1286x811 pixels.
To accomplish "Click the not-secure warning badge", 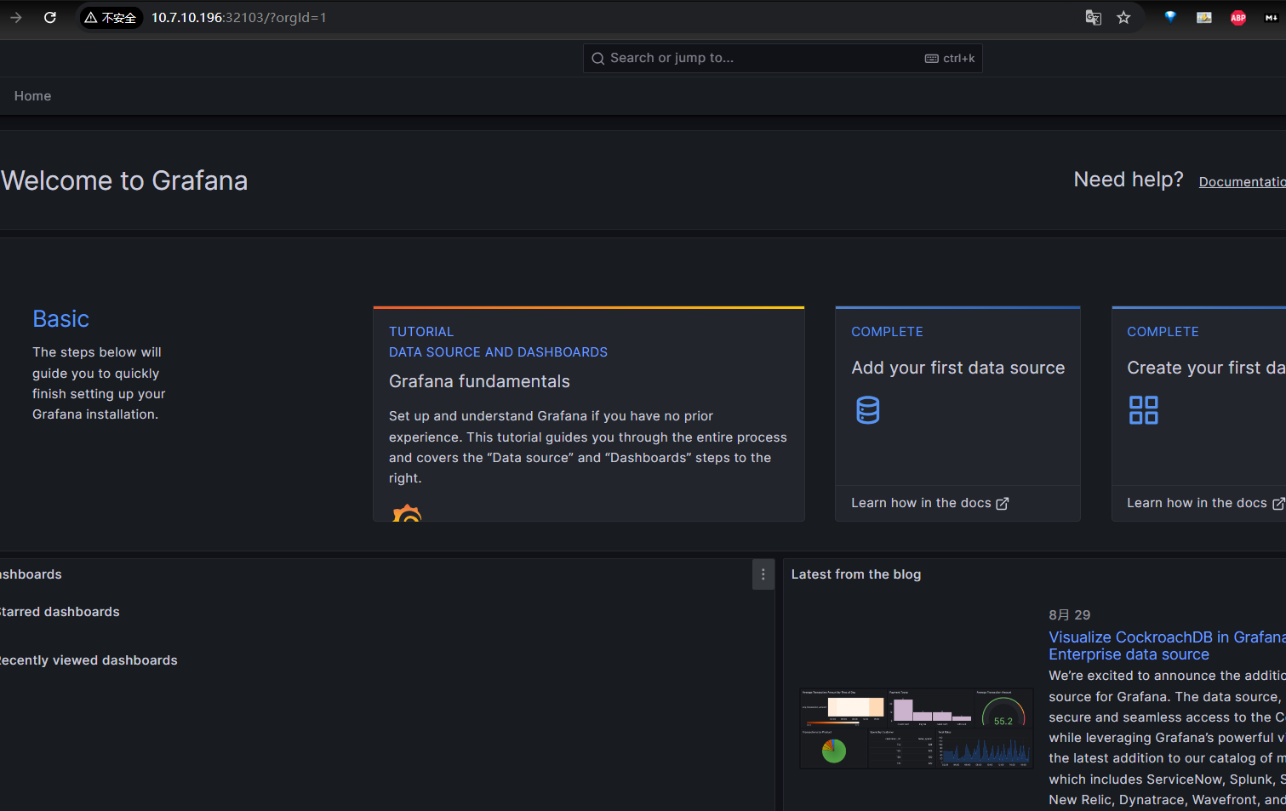I will 111,18.
